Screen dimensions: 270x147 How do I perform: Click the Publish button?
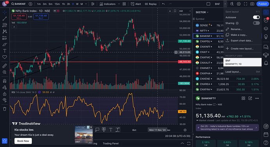(263, 4)
